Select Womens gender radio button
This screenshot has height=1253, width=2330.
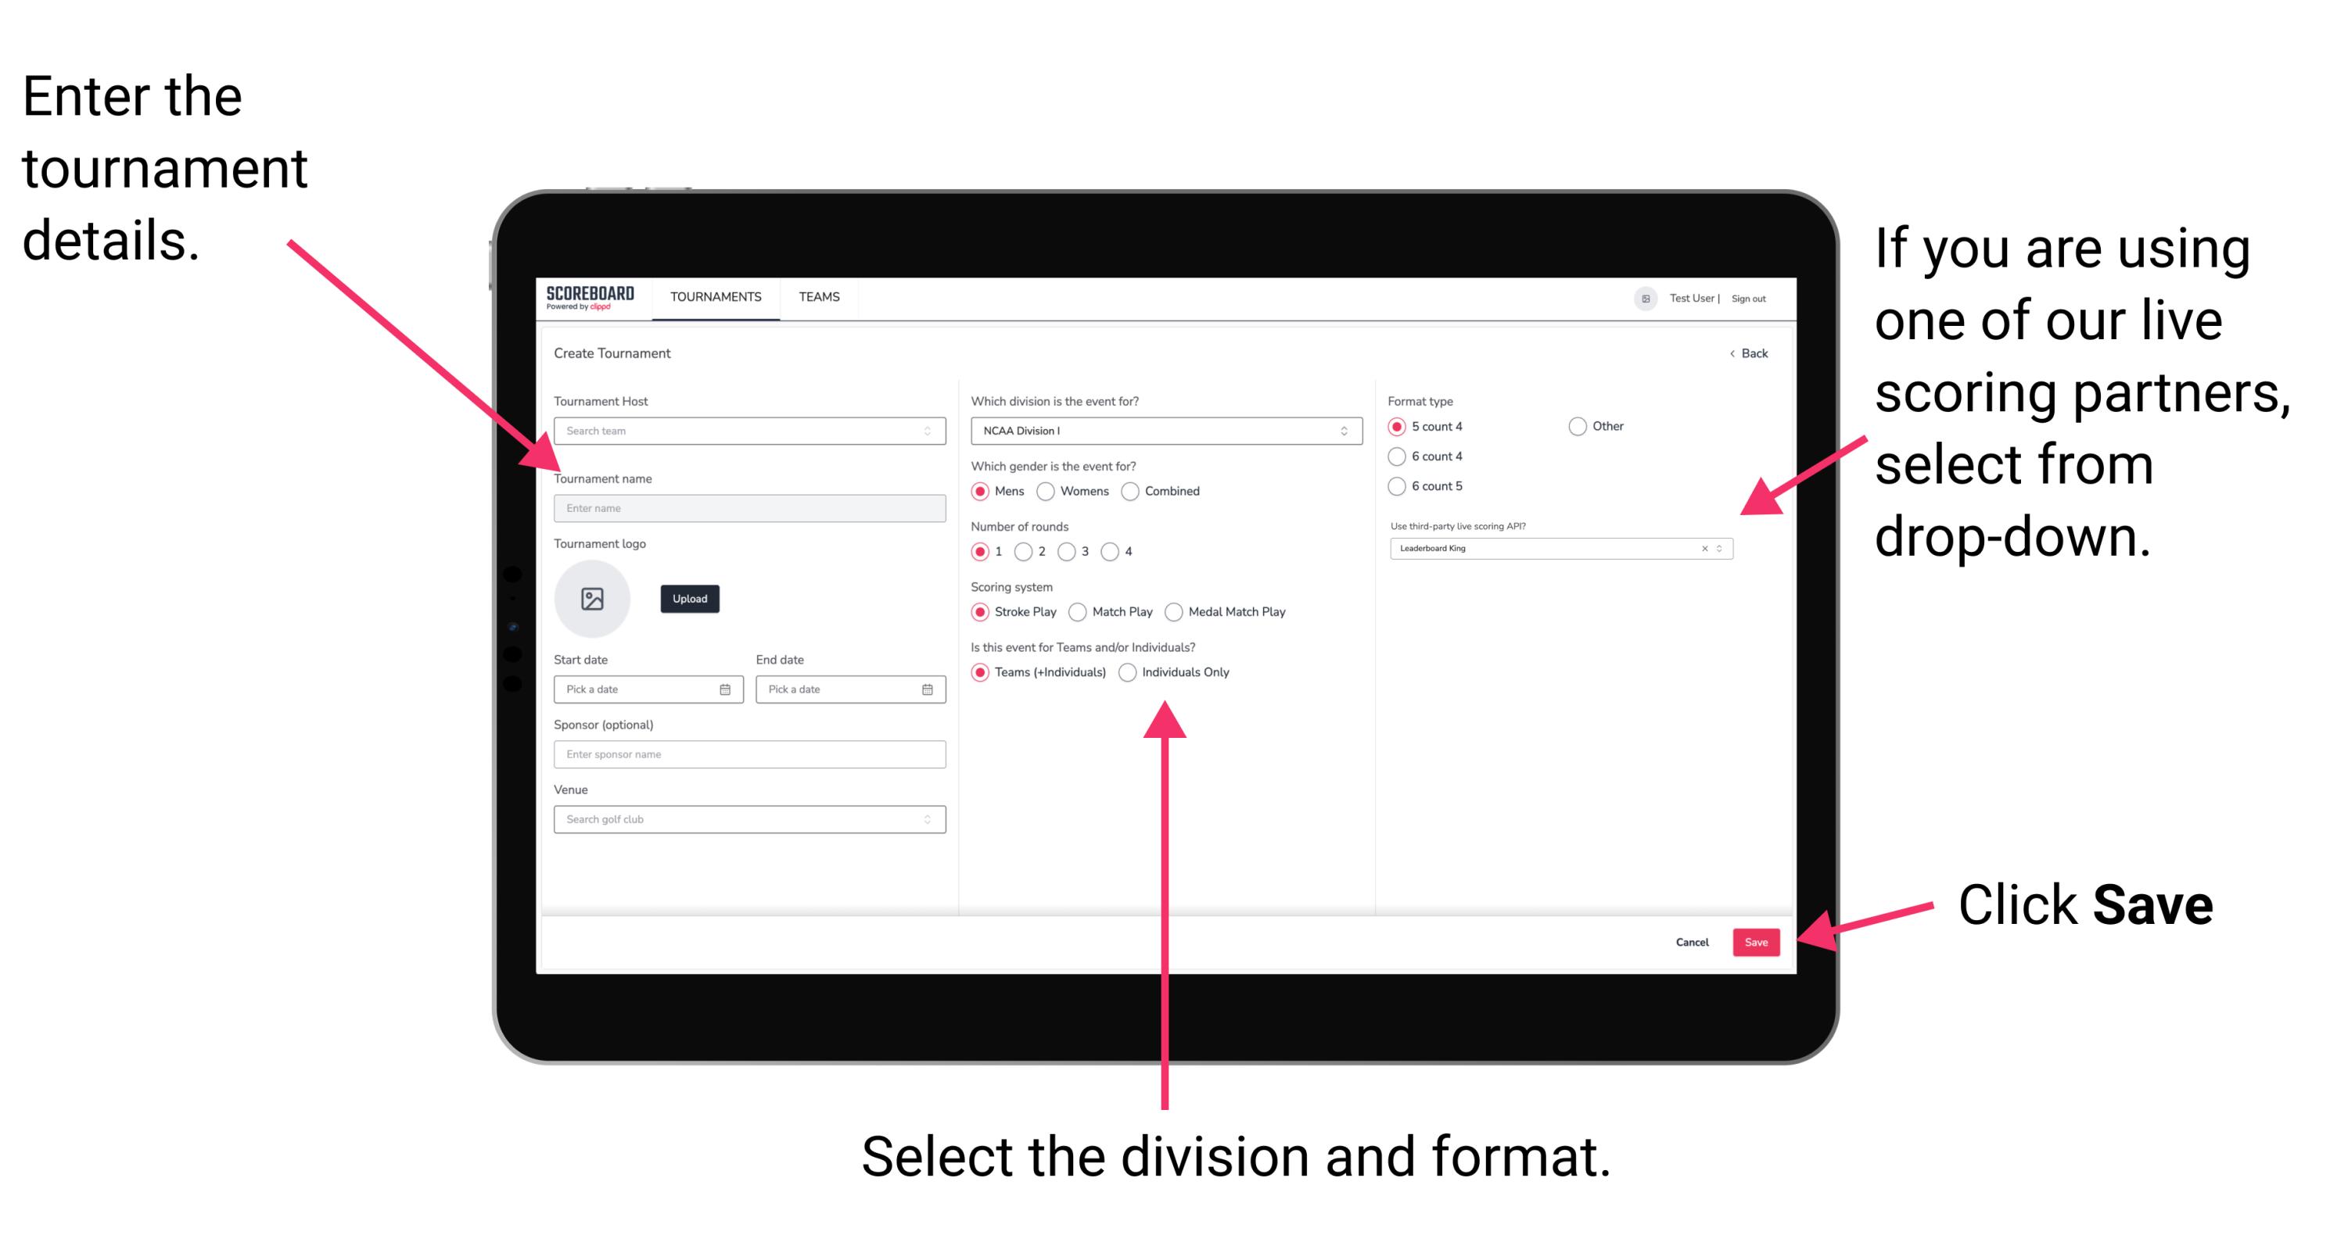tap(1050, 491)
